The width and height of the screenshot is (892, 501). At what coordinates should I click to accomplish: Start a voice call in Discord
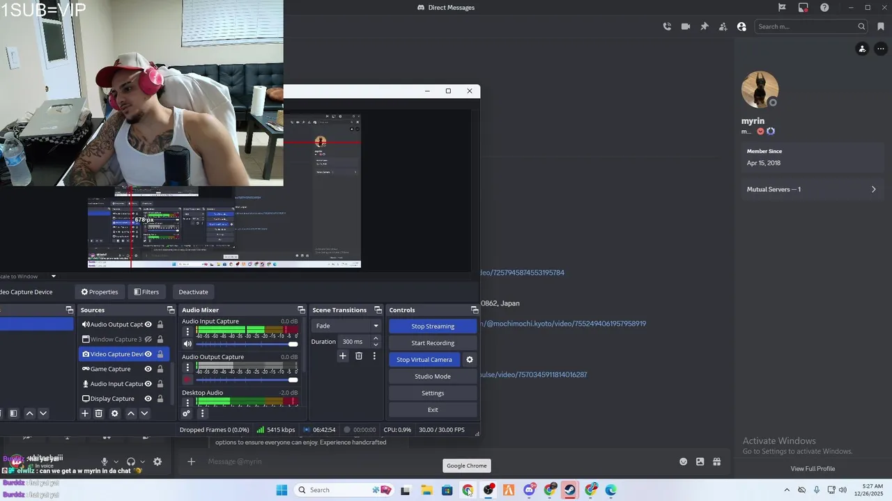point(667,26)
